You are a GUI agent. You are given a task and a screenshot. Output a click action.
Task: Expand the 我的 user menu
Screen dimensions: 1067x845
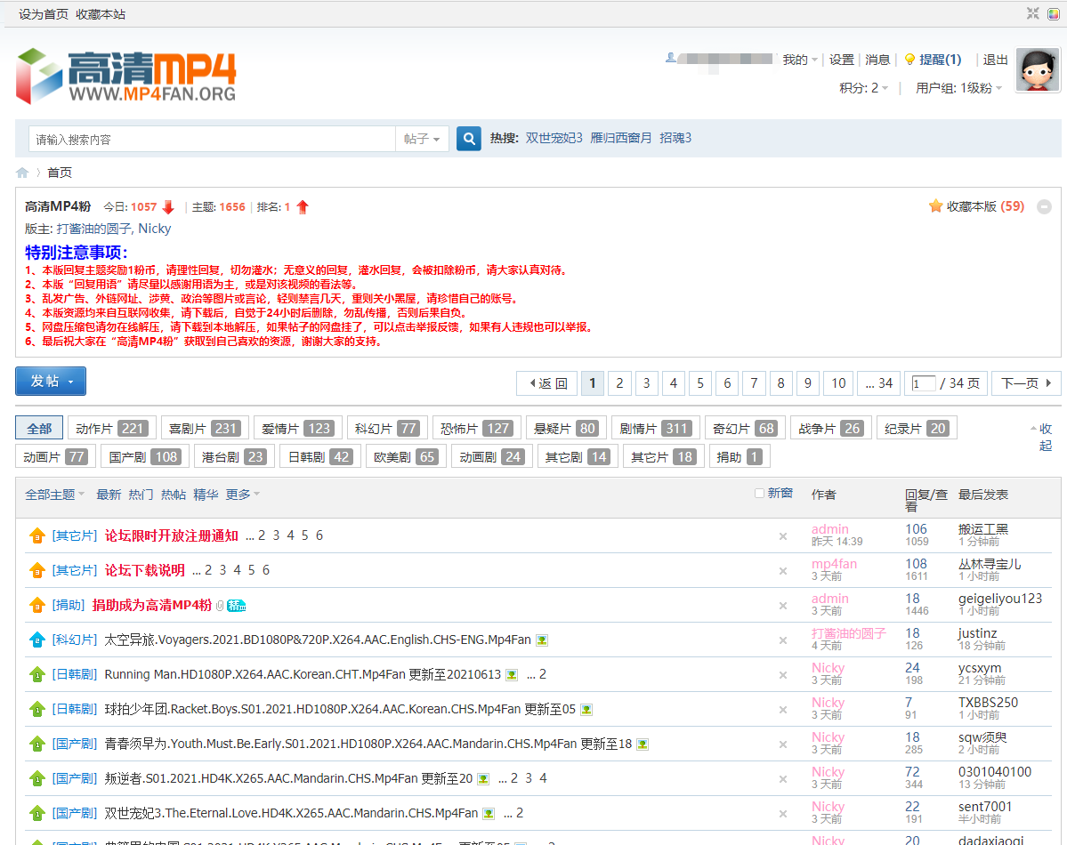click(799, 60)
